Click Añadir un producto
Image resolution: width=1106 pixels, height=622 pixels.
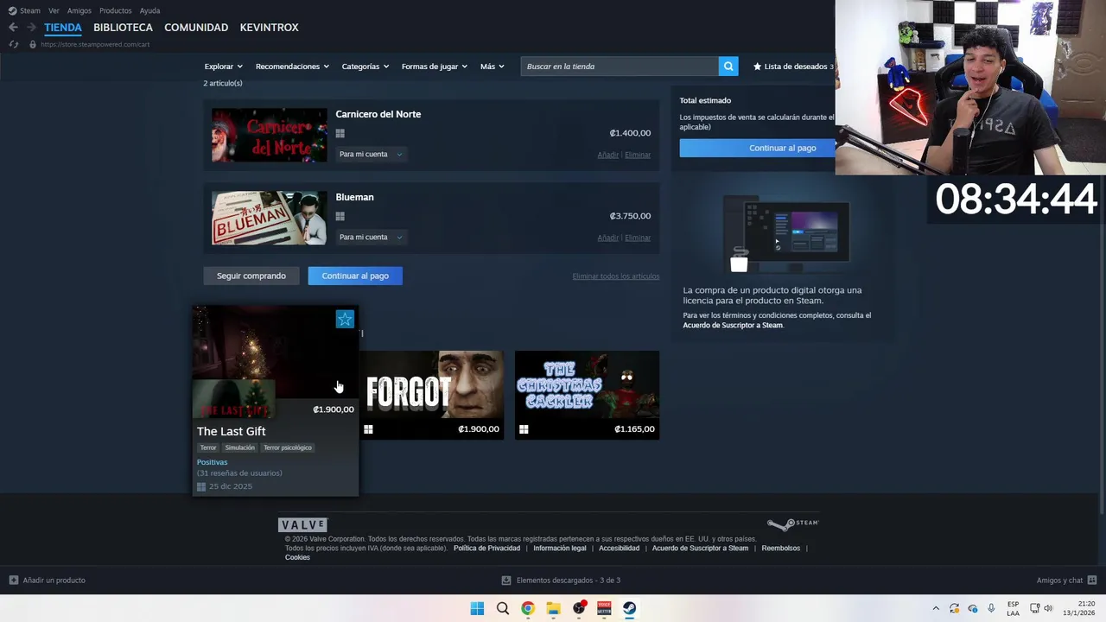[x=48, y=581]
